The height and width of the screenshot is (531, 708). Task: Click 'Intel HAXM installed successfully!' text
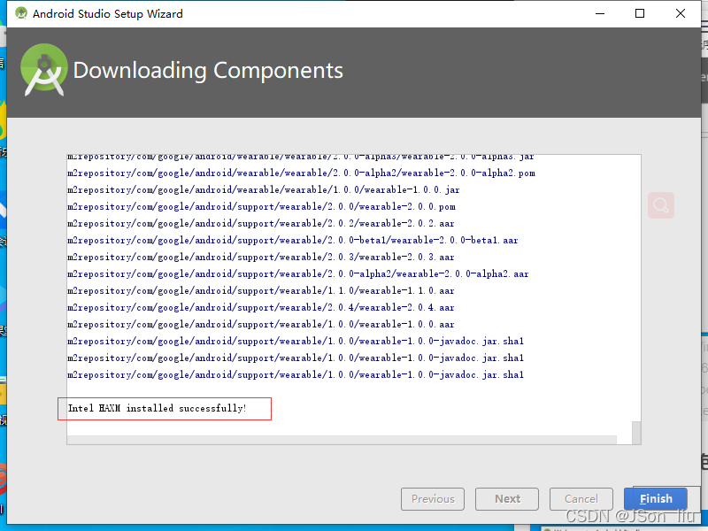click(x=158, y=408)
